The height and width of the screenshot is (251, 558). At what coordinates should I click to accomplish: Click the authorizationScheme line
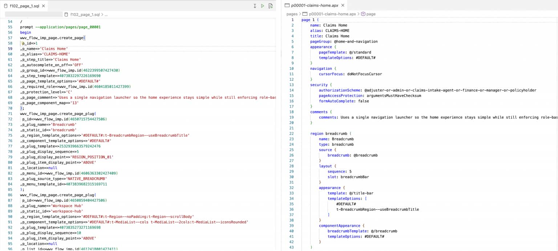pos(428,90)
